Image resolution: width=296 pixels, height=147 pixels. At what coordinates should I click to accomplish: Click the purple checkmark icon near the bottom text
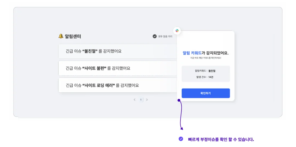click(x=181, y=139)
